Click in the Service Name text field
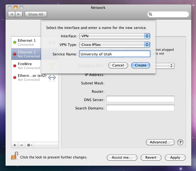This screenshot has width=196, height=171. 115,54
